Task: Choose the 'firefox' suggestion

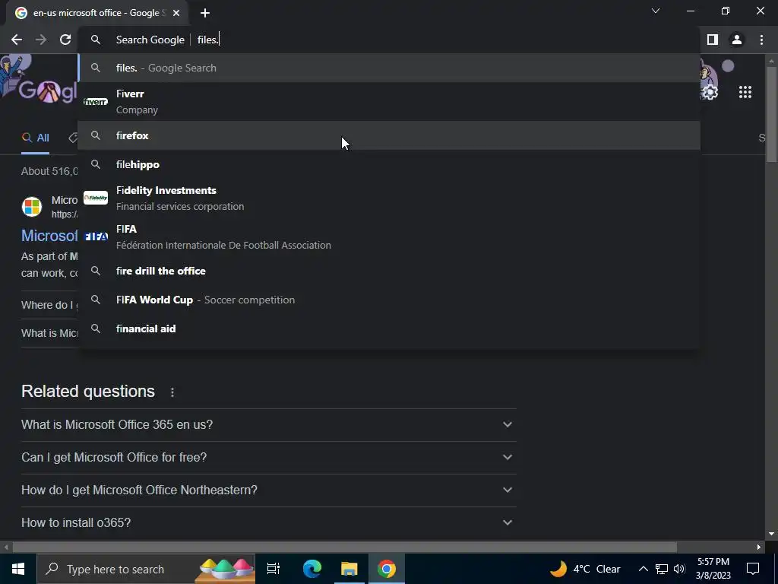Action: click(x=390, y=135)
